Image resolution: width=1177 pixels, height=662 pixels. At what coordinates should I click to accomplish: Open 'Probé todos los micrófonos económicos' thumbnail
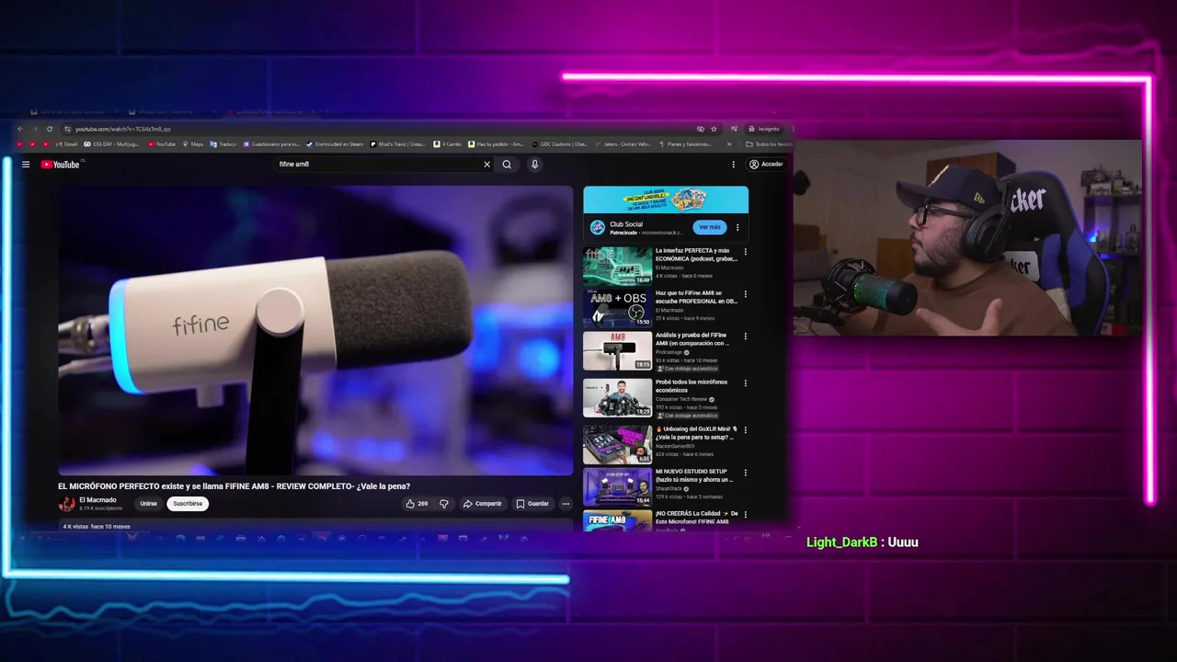617,397
